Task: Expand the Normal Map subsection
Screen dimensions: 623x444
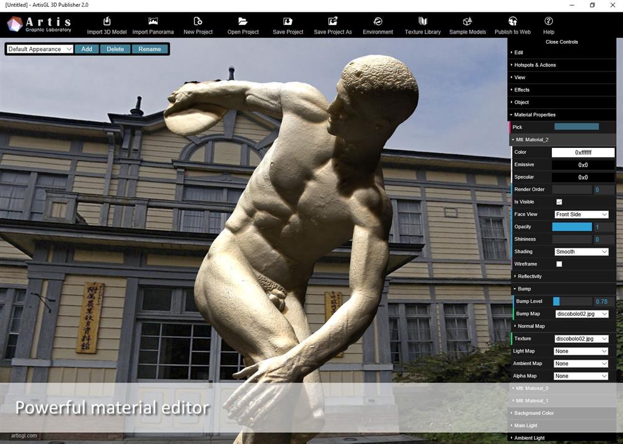Action: click(x=564, y=326)
